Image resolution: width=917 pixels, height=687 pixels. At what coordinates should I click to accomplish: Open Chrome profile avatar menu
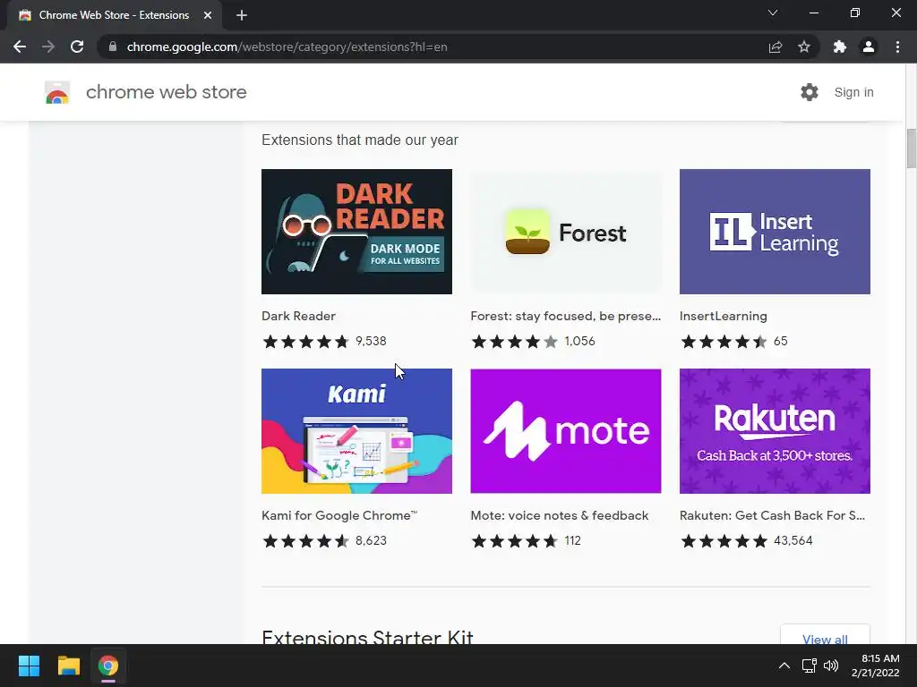tap(869, 47)
